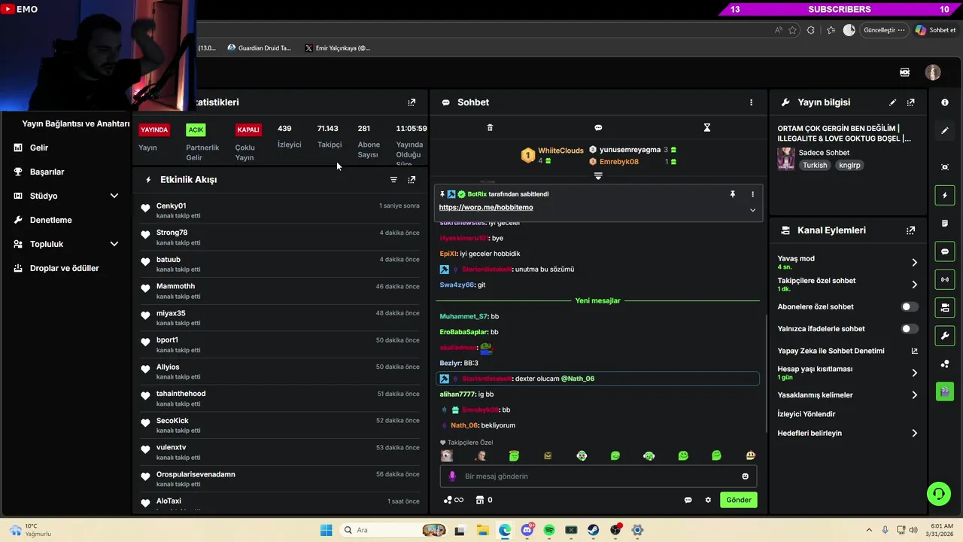Click the lightning bolt icon in right rail

tap(945, 196)
